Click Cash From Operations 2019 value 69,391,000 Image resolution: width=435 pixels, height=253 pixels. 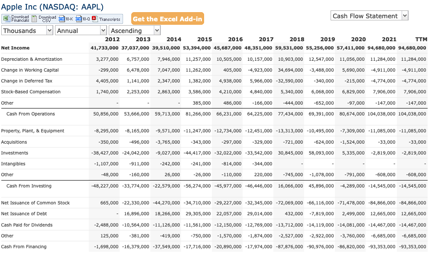[321, 114]
